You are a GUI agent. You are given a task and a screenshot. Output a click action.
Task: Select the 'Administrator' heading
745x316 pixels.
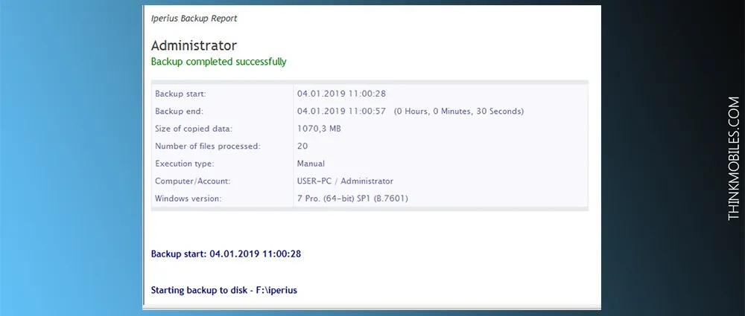click(x=194, y=45)
